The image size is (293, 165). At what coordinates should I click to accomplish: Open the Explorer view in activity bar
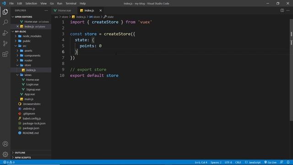(5, 12)
